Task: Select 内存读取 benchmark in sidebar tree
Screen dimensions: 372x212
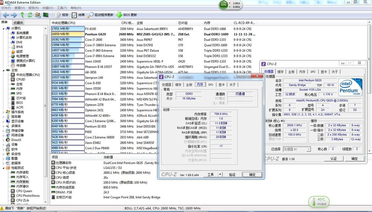Action: [22, 172]
